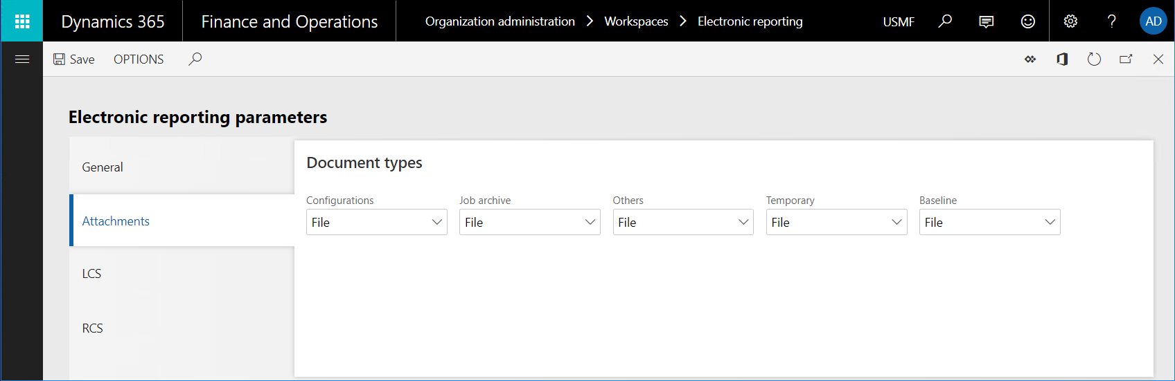Click the Others field label
The height and width of the screenshot is (381, 1175).
pyautogui.click(x=628, y=201)
